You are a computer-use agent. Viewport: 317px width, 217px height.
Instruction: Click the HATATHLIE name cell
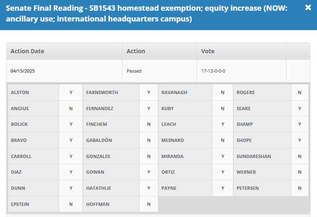(111, 188)
